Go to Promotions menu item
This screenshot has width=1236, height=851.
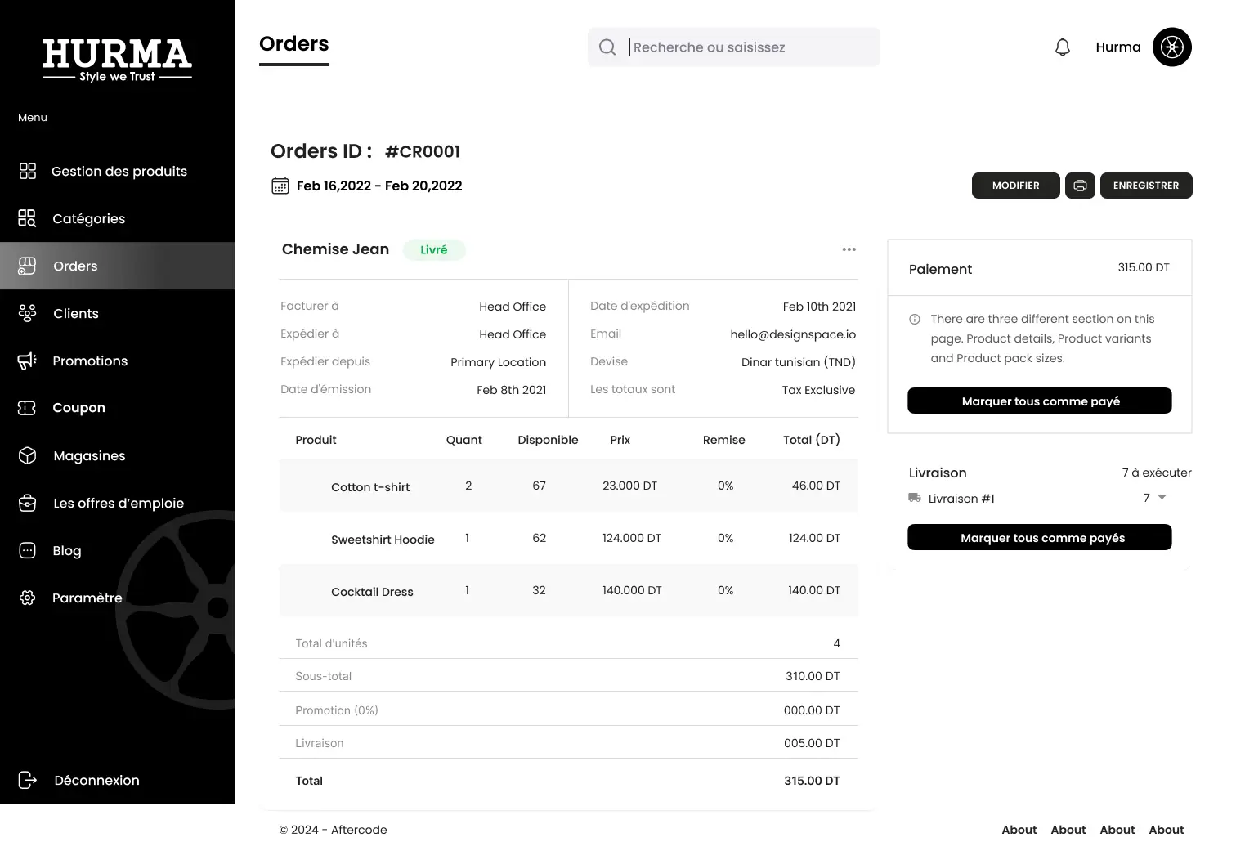[x=90, y=361]
